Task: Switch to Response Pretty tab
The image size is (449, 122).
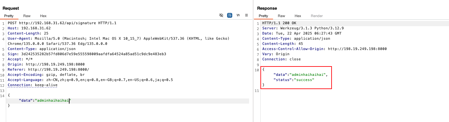Action: click(263, 16)
